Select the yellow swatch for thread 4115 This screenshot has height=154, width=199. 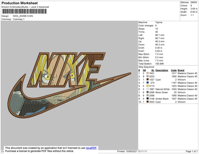[147, 86]
